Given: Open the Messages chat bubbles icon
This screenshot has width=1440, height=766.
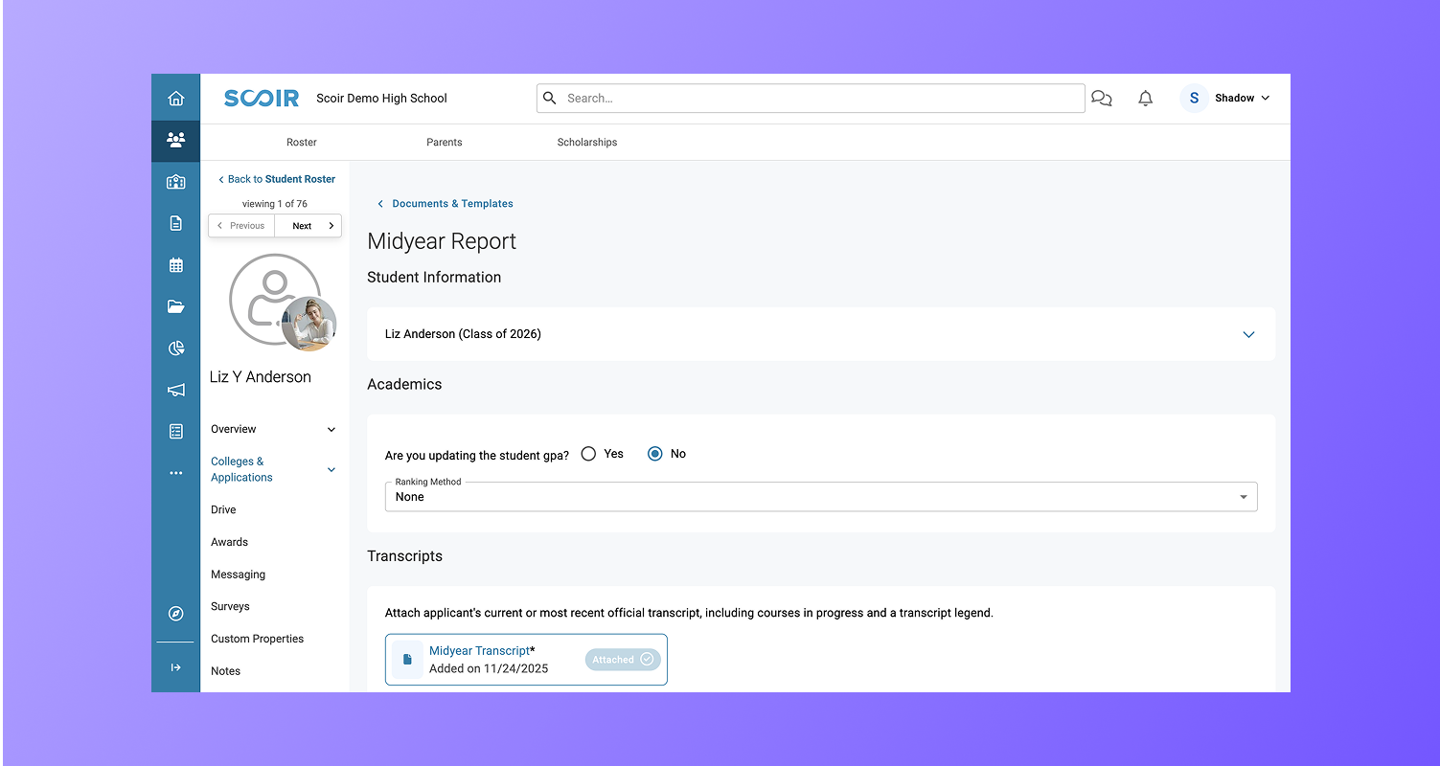Looking at the screenshot, I should 1101,98.
